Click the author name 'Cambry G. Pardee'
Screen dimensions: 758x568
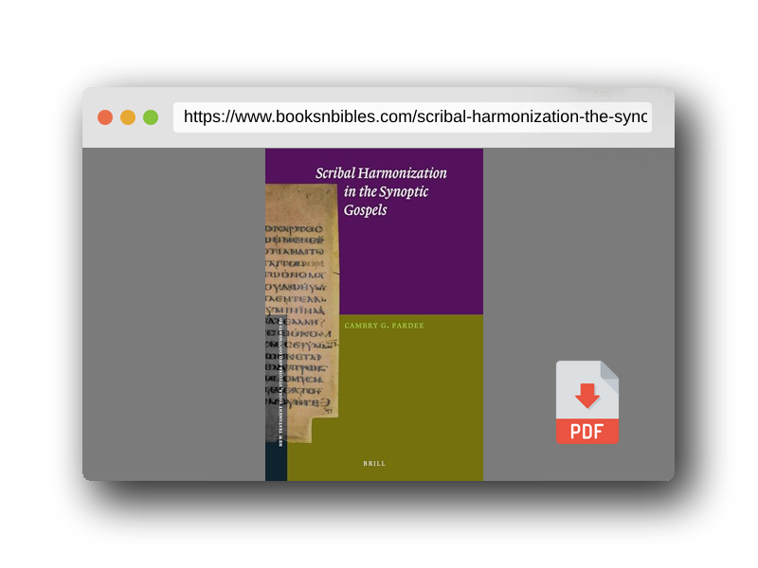point(384,326)
